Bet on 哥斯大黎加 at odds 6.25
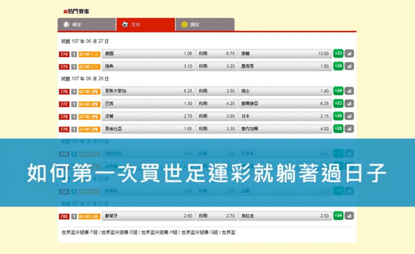415x254 pixels. pyautogui.click(x=149, y=91)
